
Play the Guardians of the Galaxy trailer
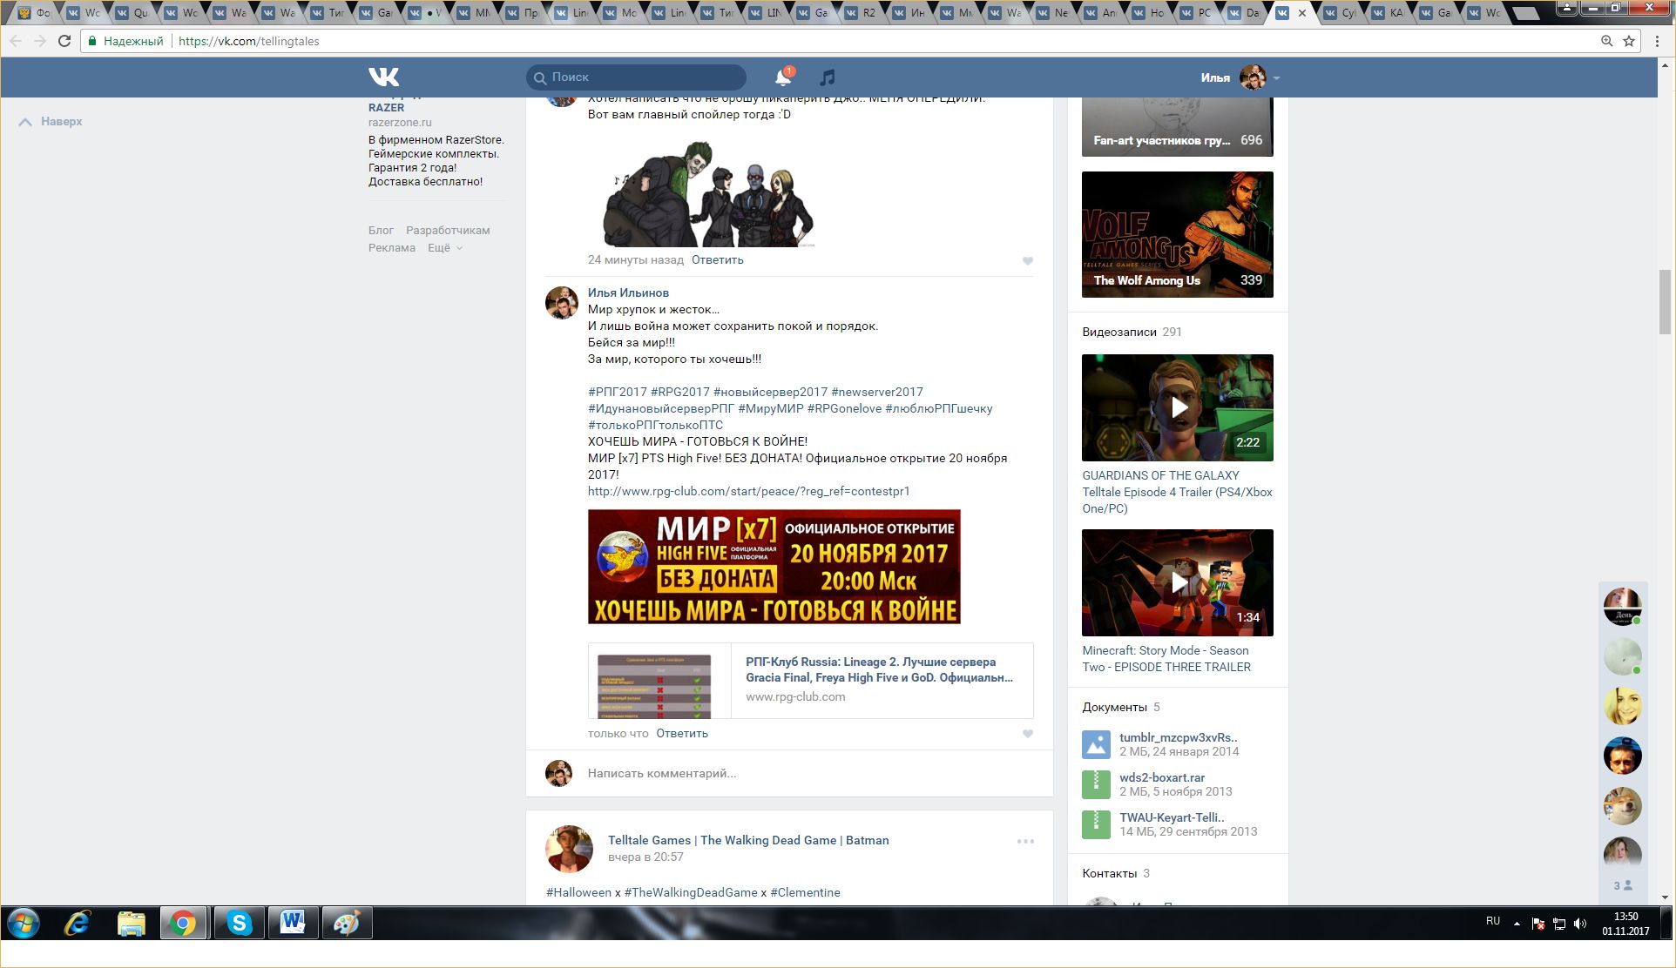coord(1177,407)
